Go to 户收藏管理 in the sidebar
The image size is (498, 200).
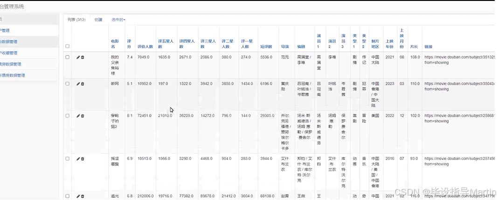click(8, 53)
